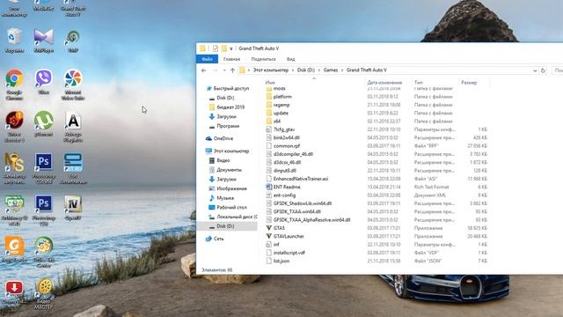Image resolution: width=563 pixels, height=317 pixels.
Task: Expand chevron after Games in breadcrumb
Action: [x=342, y=70]
